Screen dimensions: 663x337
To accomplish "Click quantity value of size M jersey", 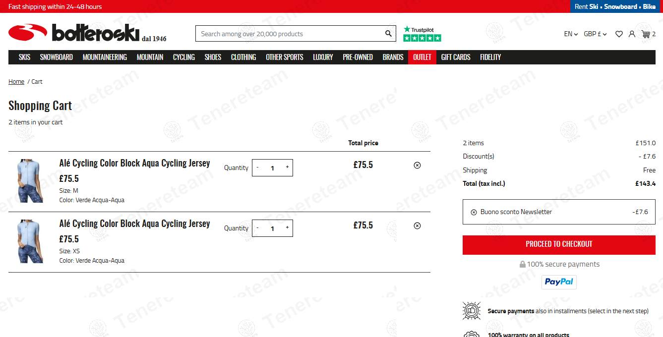I will (x=272, y=168).
